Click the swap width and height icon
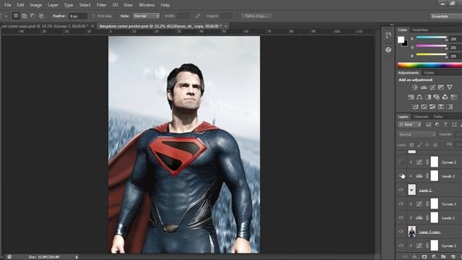This screenshot has width=462, height=260. pyautogui.click(x=198, y=16)
